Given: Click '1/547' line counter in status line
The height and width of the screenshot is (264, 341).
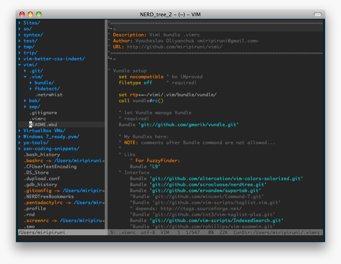Looking at the screenshot, I should [193, 232].
